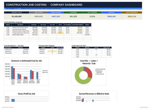Viewport: 150px width, 110px height.
Task: Select the $61,383 GP earned figure
Action: (73, 17)
